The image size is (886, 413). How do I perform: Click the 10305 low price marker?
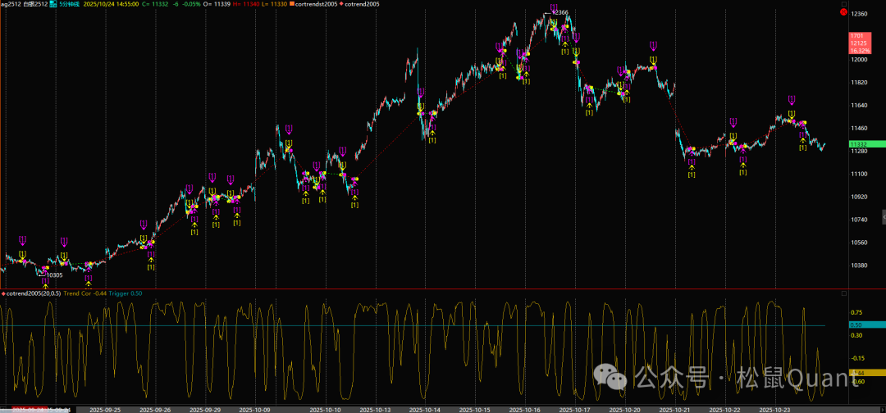pos(55,275)
